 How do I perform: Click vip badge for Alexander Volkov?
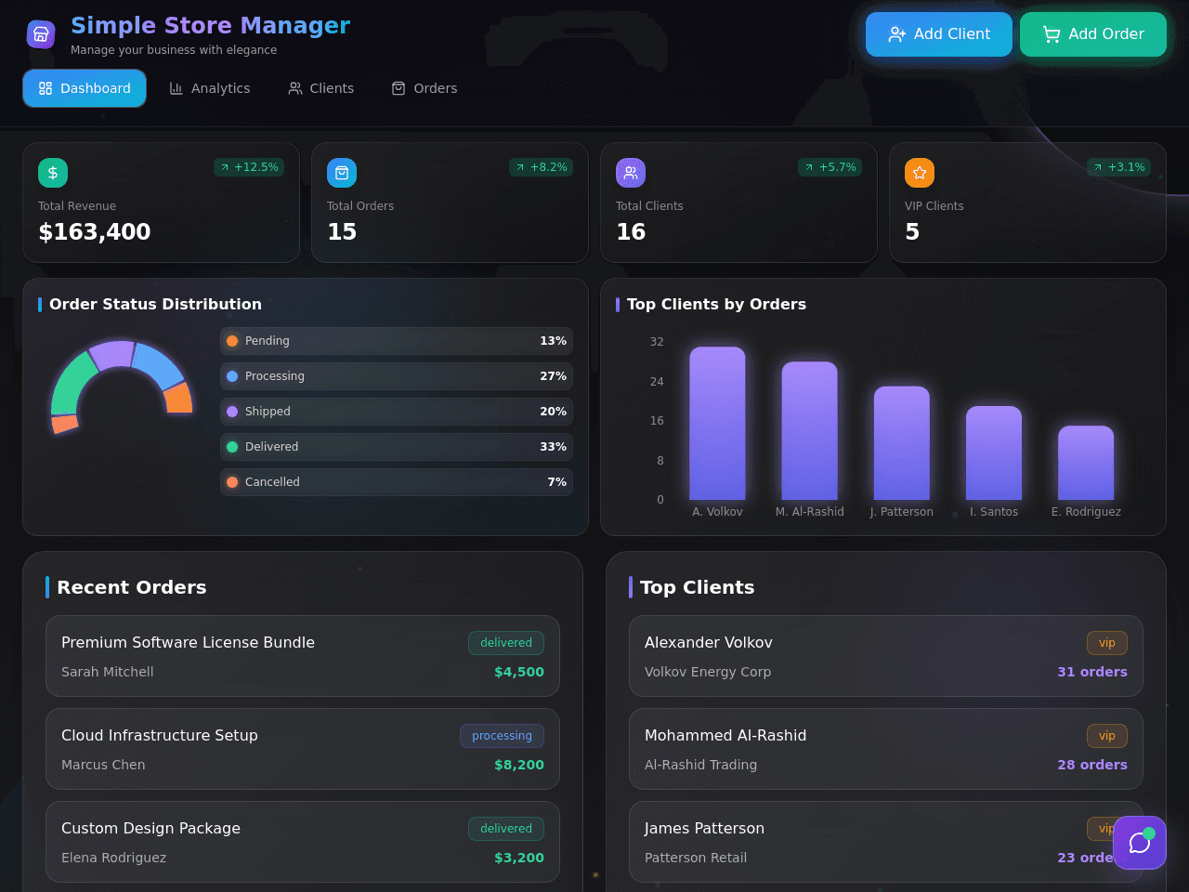(1107, 643)
